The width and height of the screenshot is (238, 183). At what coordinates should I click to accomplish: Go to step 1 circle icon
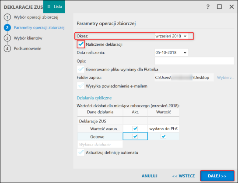click(x=7, y=17)
